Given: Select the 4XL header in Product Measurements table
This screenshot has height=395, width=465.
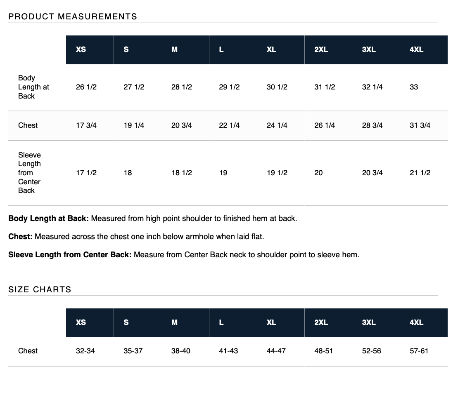Looking at the screenshot, I should click(424, 50).
